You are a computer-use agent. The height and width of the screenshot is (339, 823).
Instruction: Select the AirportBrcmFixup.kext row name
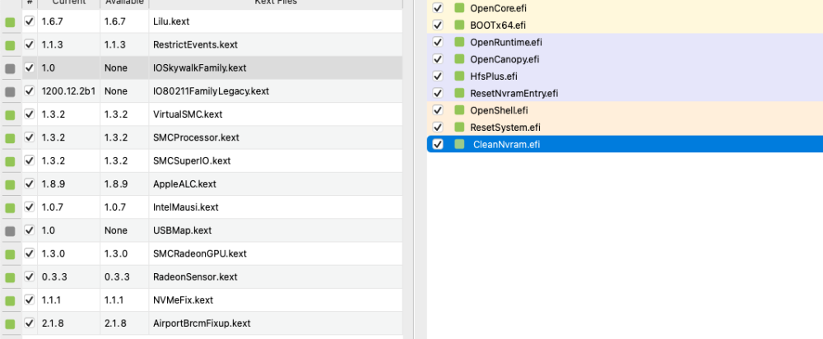pos(202,323)
